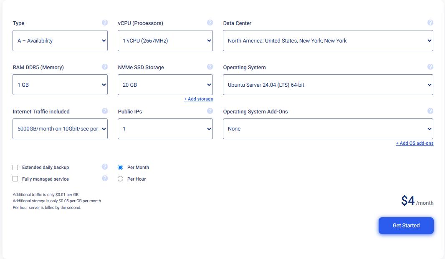
Task: Click the Data Center help question mark
Action: point(430,23)
